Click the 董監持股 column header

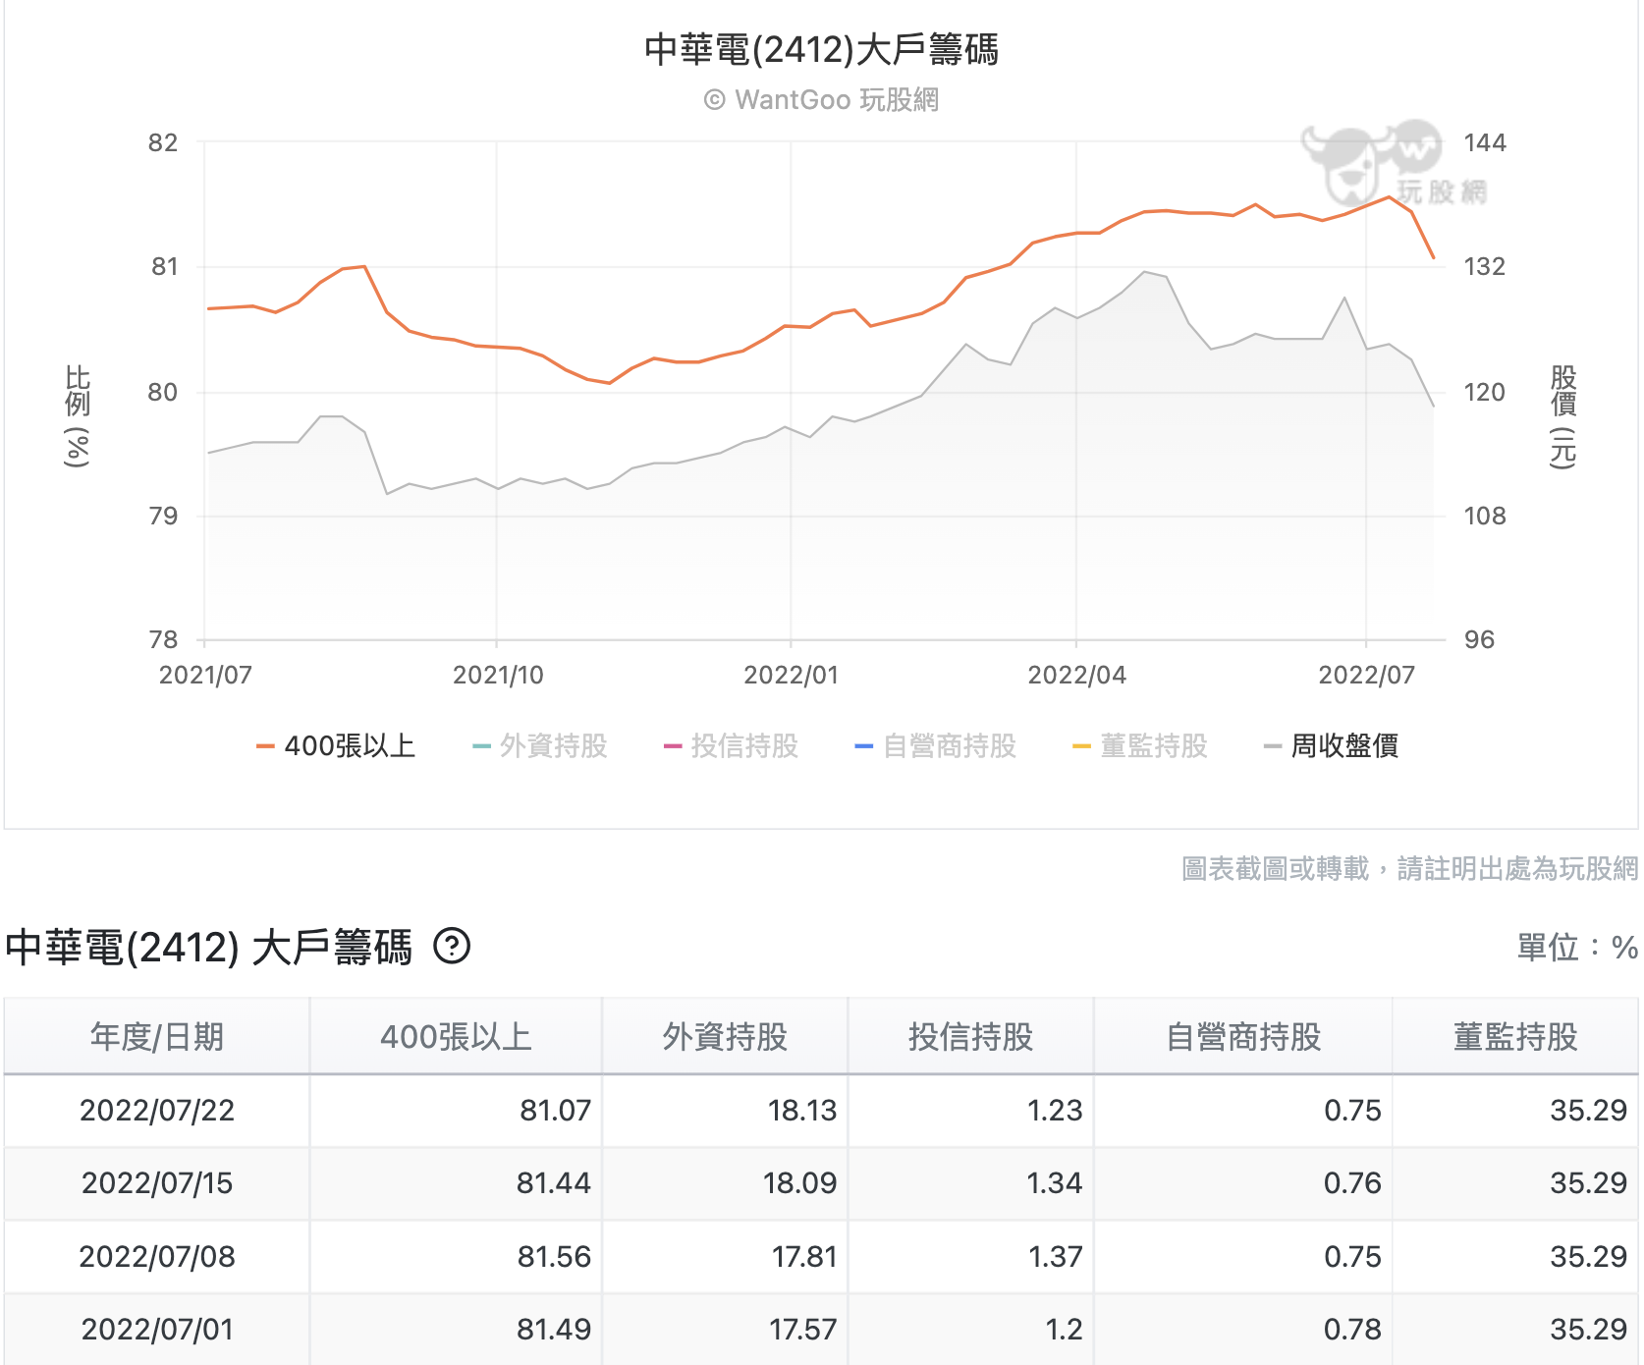[x=1515, y=1035]
